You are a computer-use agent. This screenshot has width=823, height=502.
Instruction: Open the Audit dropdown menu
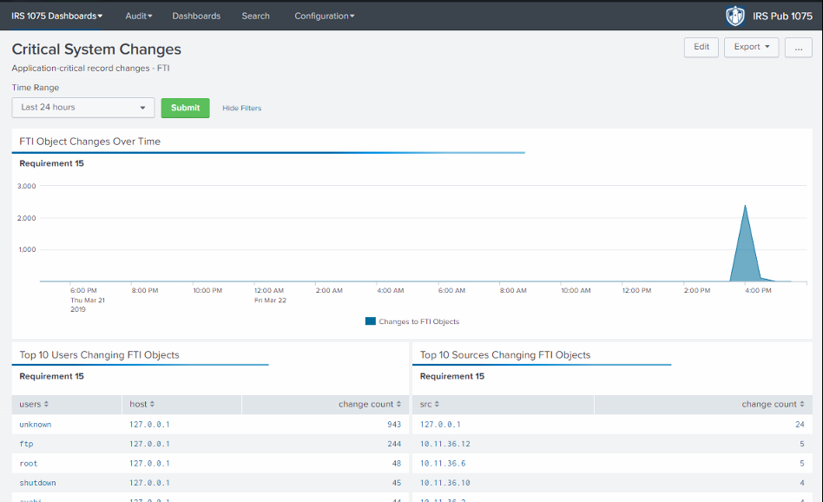click(139, 16)
